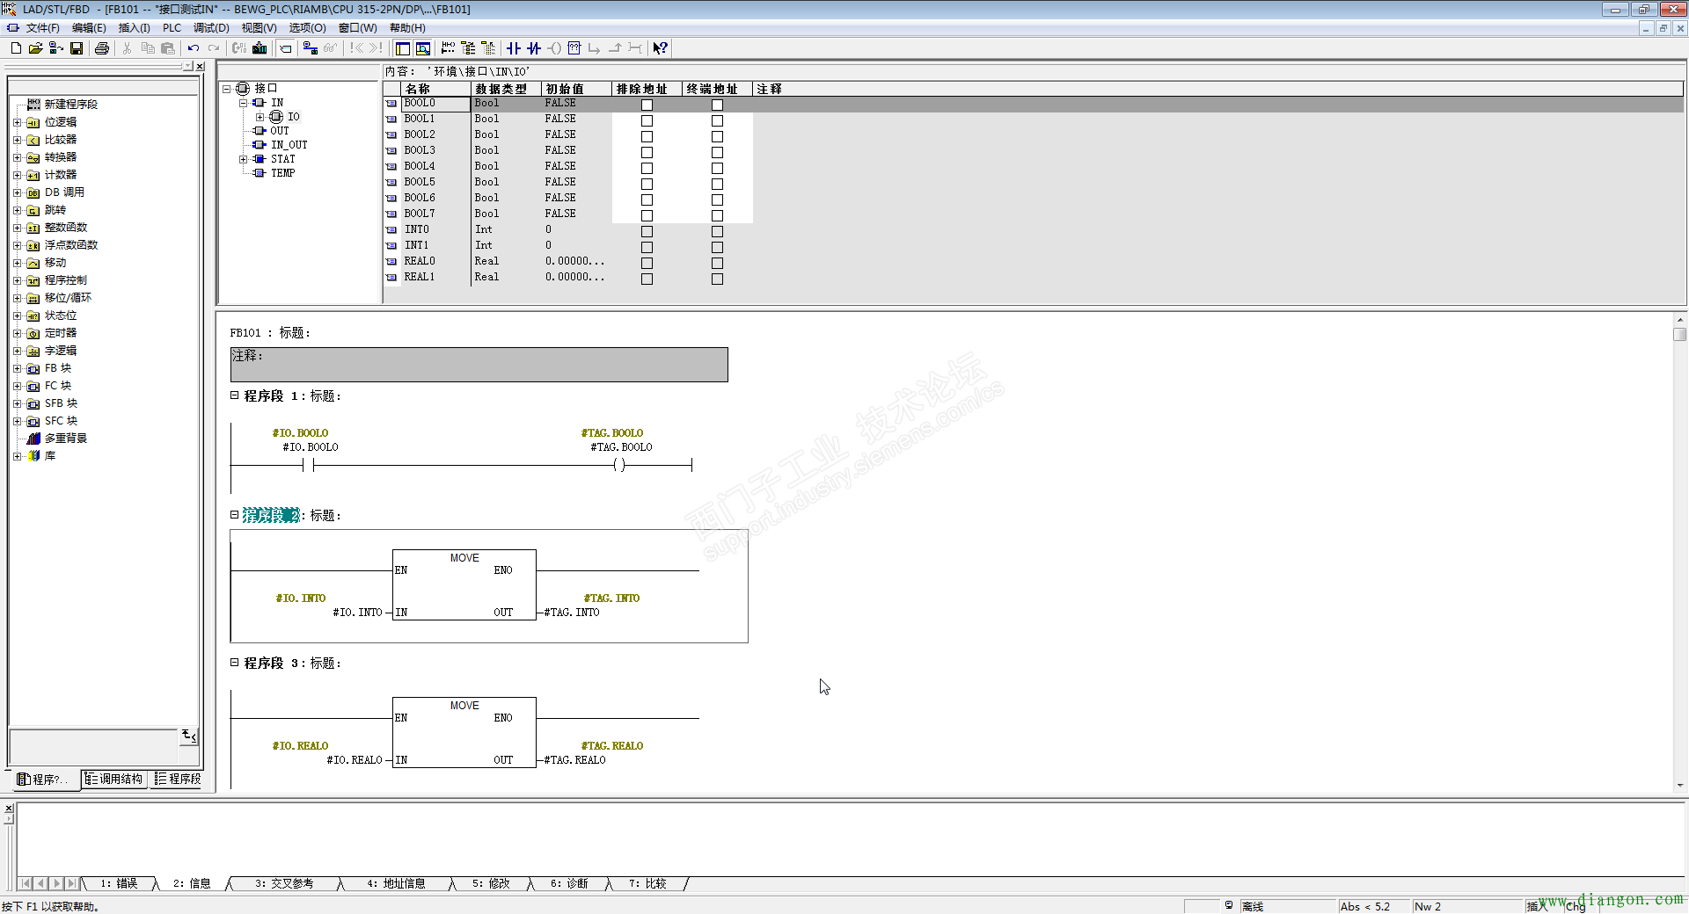Click the FB101 注释 comment field
Viewport: 1689px width, 914px height.
pos(479,365)
